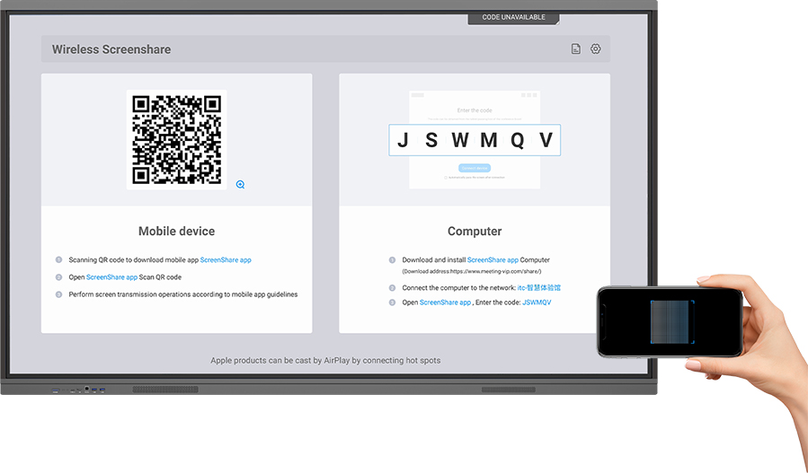Open ScreenShare app link in 'Enter the code' line

click(x=445, y=302)
